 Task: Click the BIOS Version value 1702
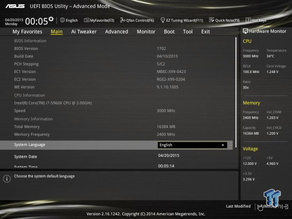point(161,49)
